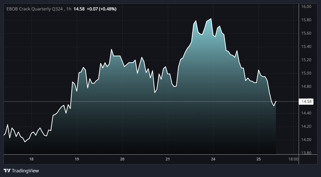Click the highlighted 14.58 price tag on axis
Screen dimensions: 321x177
click(x=306, y=102)
